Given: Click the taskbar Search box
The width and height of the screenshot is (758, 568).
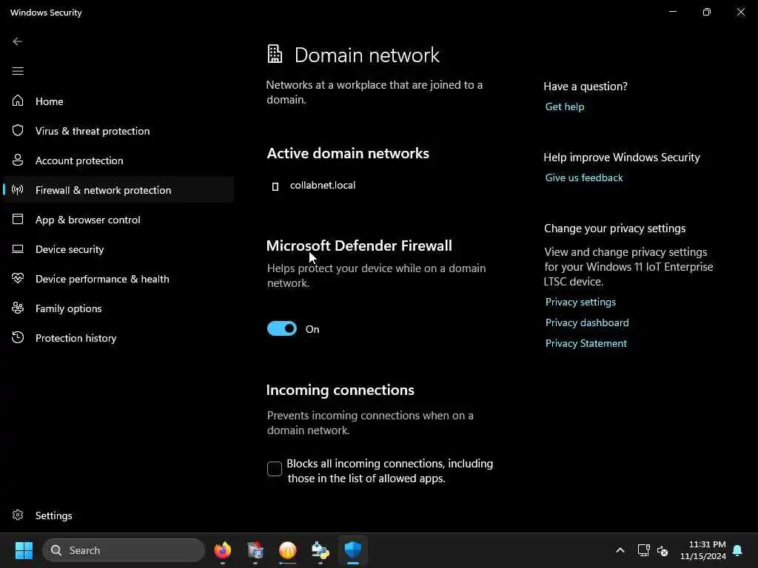Looking at the screenshot, I should (x=124, y=550).
